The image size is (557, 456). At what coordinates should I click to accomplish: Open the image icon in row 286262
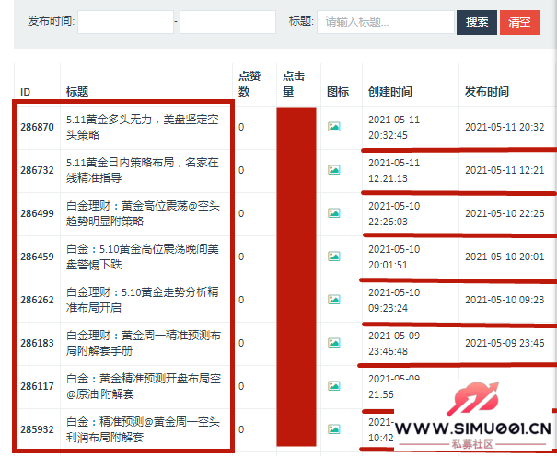tap(333, 300)
